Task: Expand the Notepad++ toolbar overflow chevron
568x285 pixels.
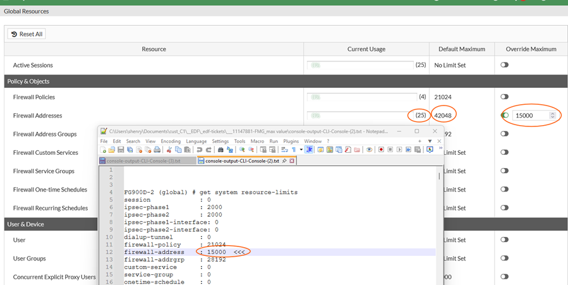Action: pos(440,149)
